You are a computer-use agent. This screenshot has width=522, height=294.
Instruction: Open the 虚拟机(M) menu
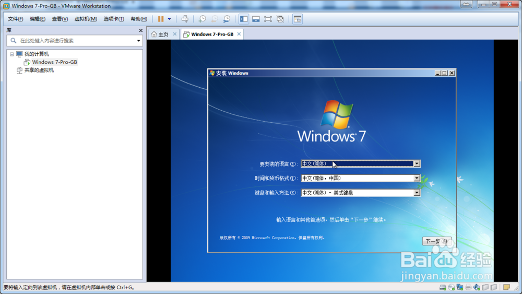[86, 19]
